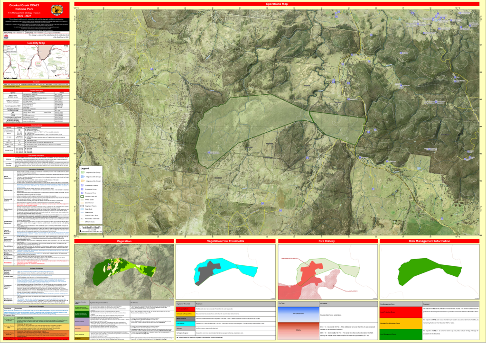Click the Operational Guidelines header
Viewport: 486px width, 343px height.
coord(36,169)
